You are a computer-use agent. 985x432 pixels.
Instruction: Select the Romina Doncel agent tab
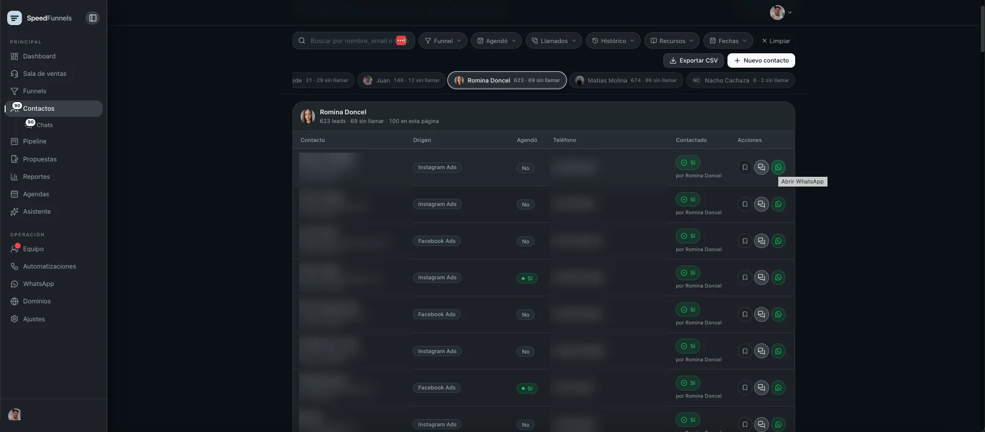(507, 80)
